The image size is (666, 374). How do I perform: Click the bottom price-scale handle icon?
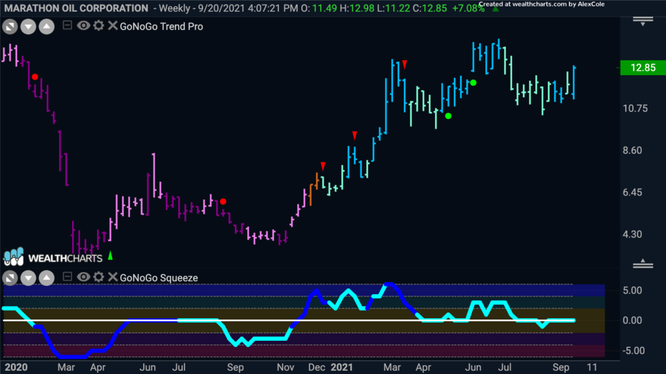[643, 264]
